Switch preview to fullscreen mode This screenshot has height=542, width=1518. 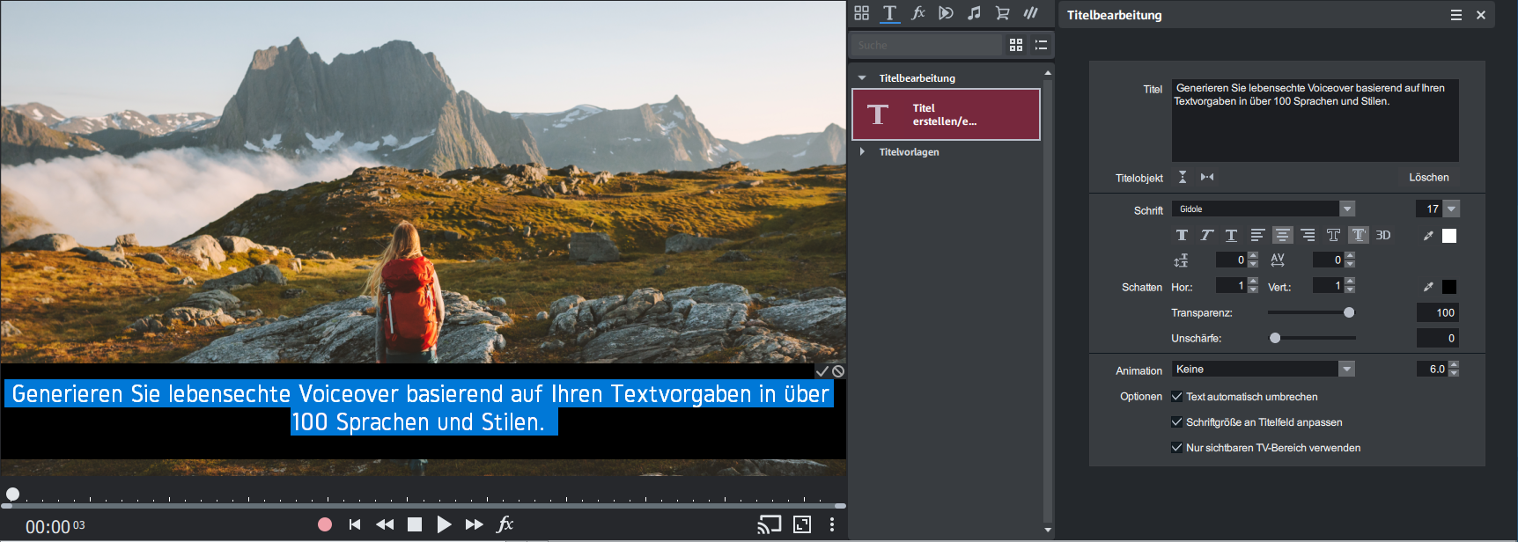point(802,524)
